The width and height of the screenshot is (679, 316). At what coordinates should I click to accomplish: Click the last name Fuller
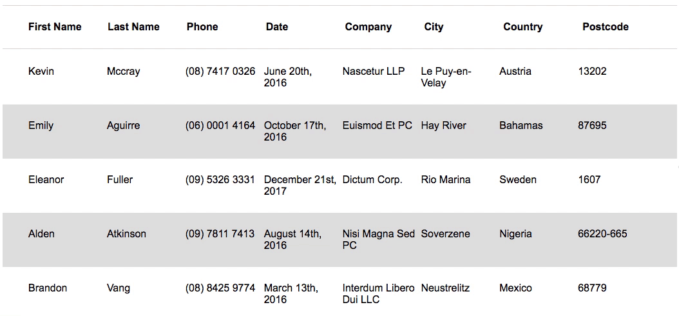click(120, 180)
